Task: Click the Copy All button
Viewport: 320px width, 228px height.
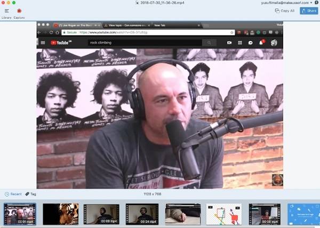Action: coord(285,11)
